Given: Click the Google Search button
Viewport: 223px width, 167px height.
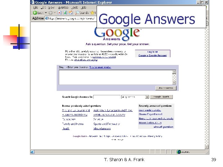Looking at the screenshot, I should tap(161, 97).
